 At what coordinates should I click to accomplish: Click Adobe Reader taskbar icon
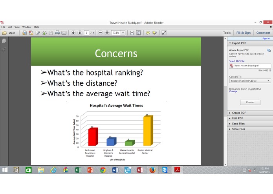pyautogui.click(x=177, y=170)
